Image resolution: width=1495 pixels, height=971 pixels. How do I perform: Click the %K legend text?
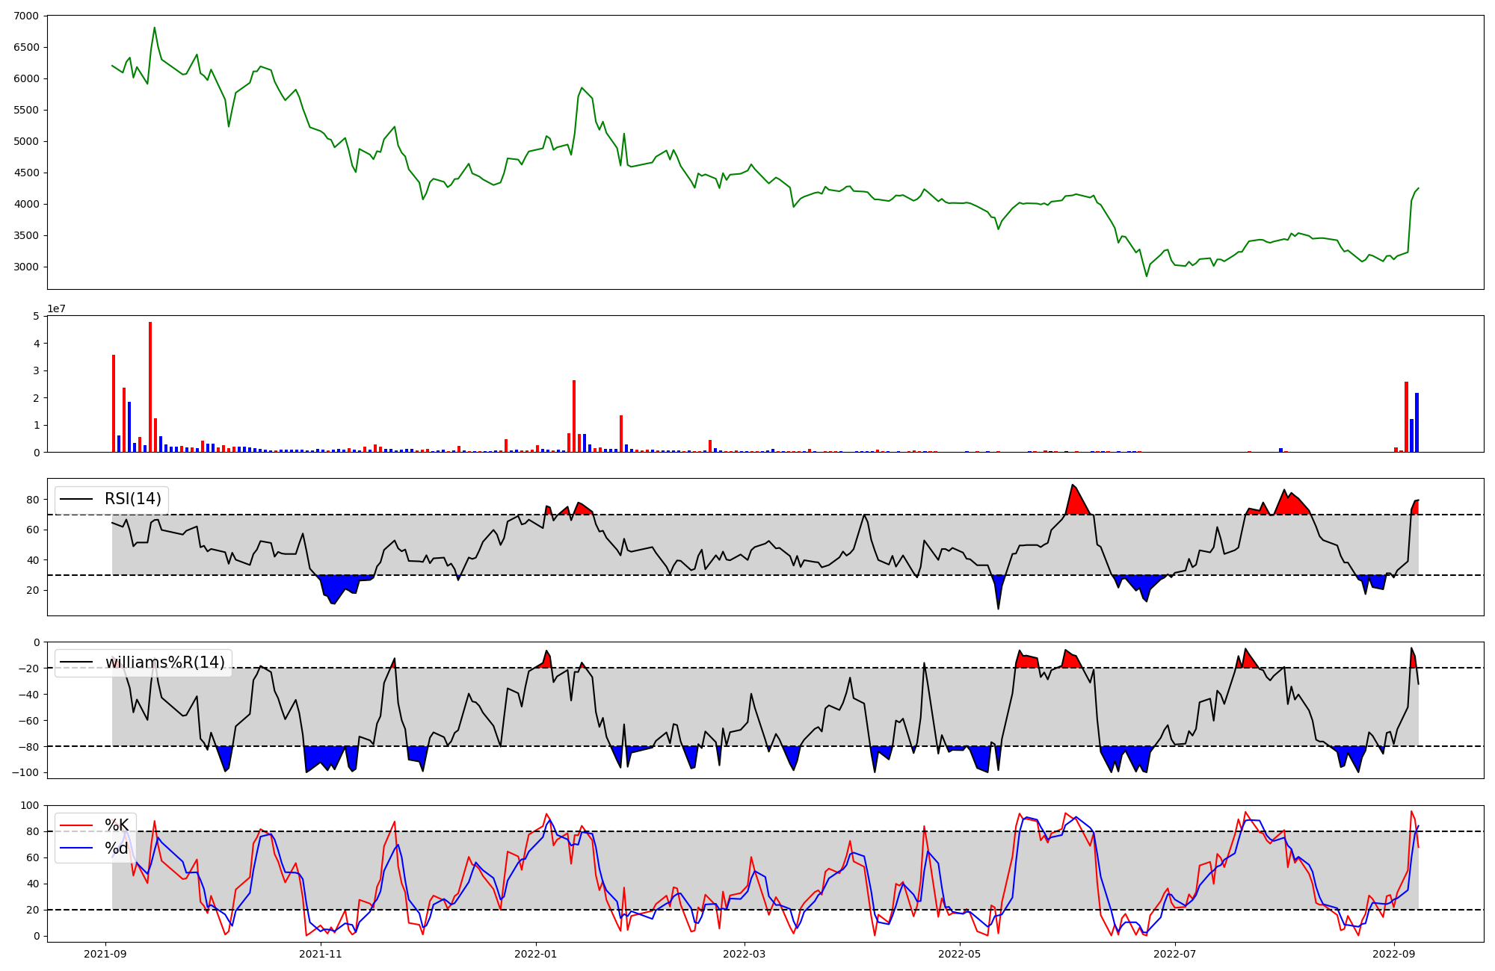tap(117, 825)
